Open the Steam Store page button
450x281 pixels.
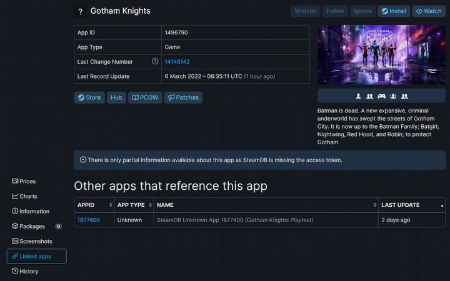click(x=89, y=97)
